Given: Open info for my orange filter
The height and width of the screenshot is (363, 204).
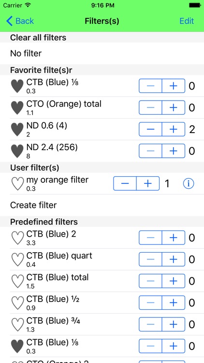Looking at the screenshot, I should point(189,183).
